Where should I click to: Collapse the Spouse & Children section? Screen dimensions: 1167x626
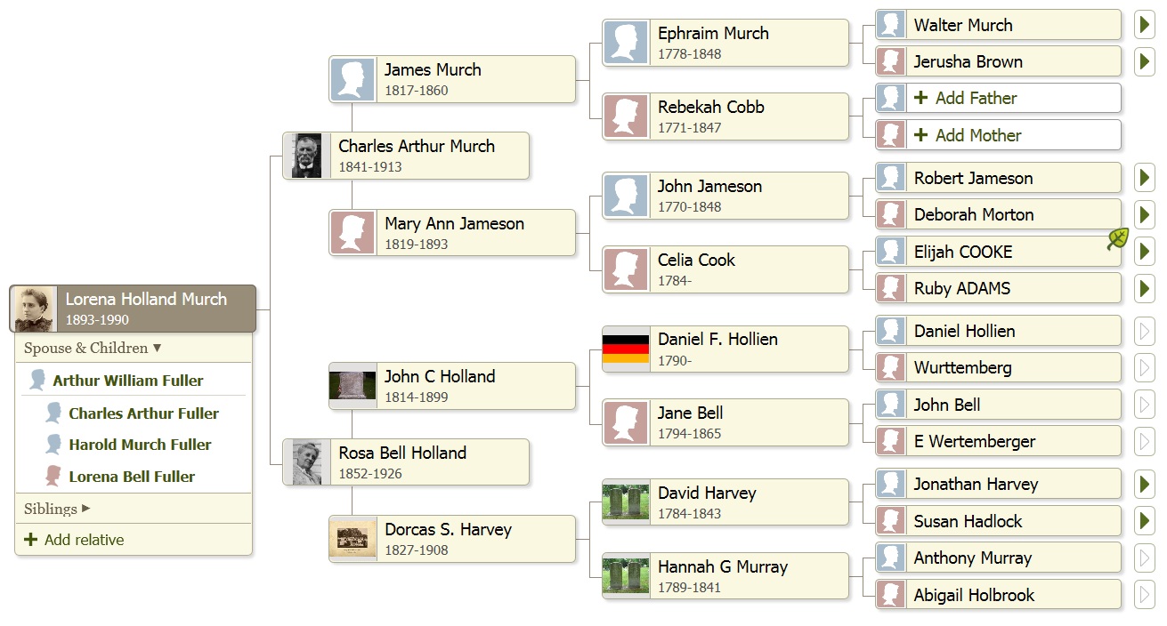point(93,348)
